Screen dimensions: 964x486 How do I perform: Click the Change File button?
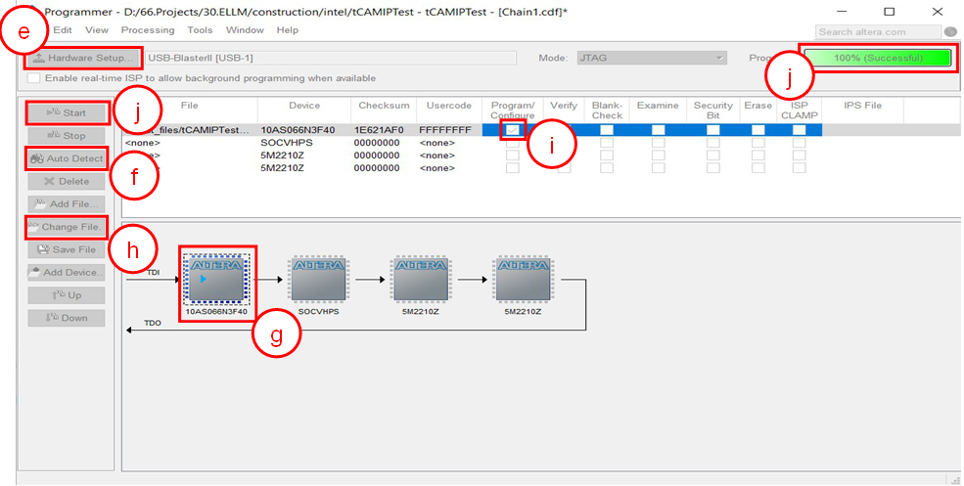[67, 227]
